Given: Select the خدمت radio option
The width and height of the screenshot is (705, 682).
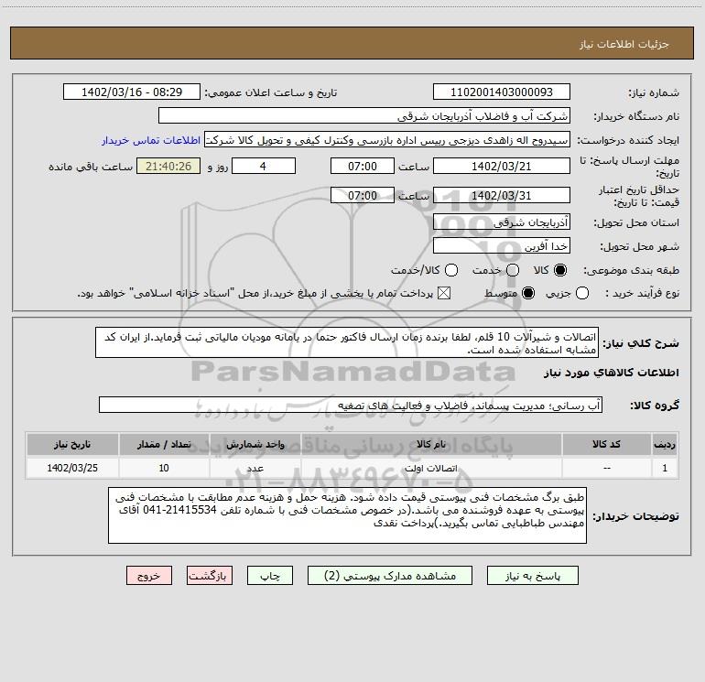Looking at the screenshot, I should point(513,270).
